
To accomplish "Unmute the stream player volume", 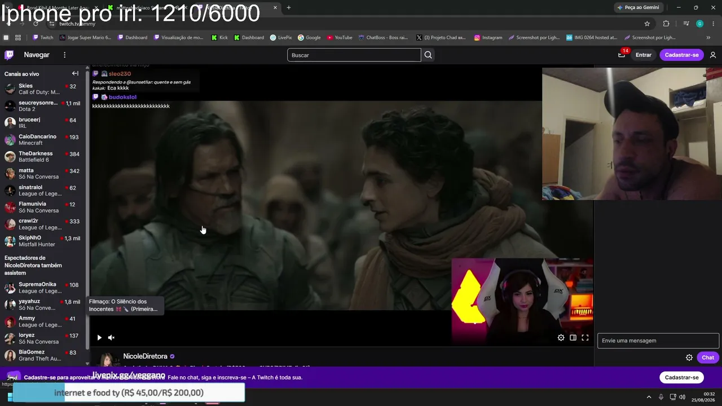I will pyautogui.click(x=111, y=338).
